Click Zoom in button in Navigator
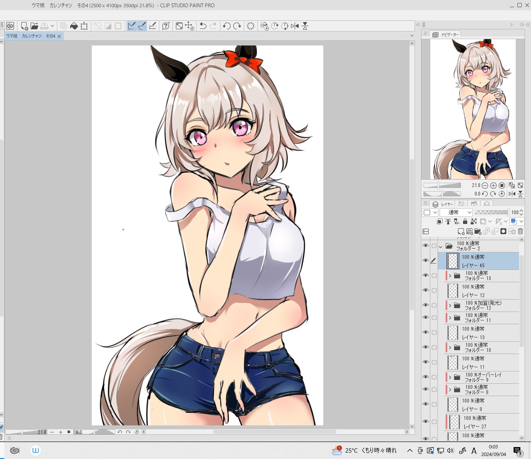531x459 pixels. tap(493, 185)
